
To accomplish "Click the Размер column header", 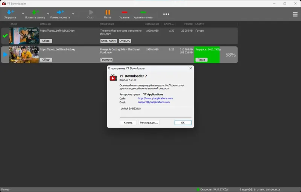I will 188,24.
